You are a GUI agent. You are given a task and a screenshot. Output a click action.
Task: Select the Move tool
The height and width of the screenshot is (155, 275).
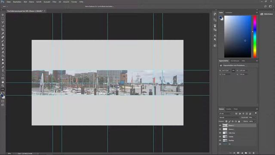point(3,15)
